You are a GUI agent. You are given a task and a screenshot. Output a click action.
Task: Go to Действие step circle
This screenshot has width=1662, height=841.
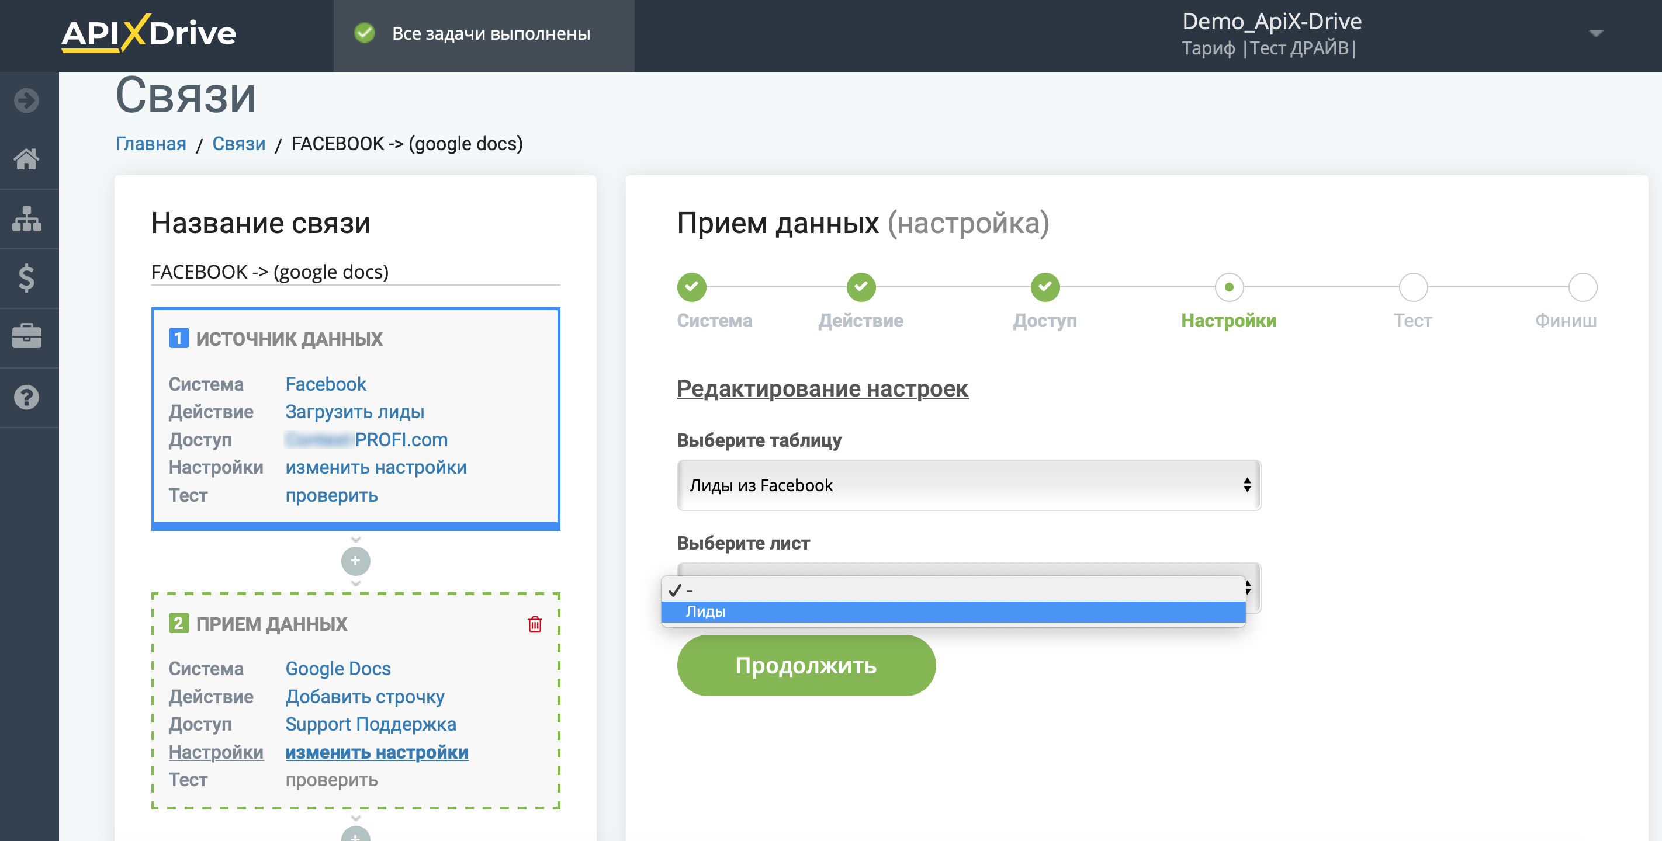(861, 287)
